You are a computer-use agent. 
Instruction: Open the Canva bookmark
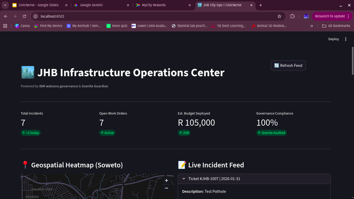click(x=22, y=26)
